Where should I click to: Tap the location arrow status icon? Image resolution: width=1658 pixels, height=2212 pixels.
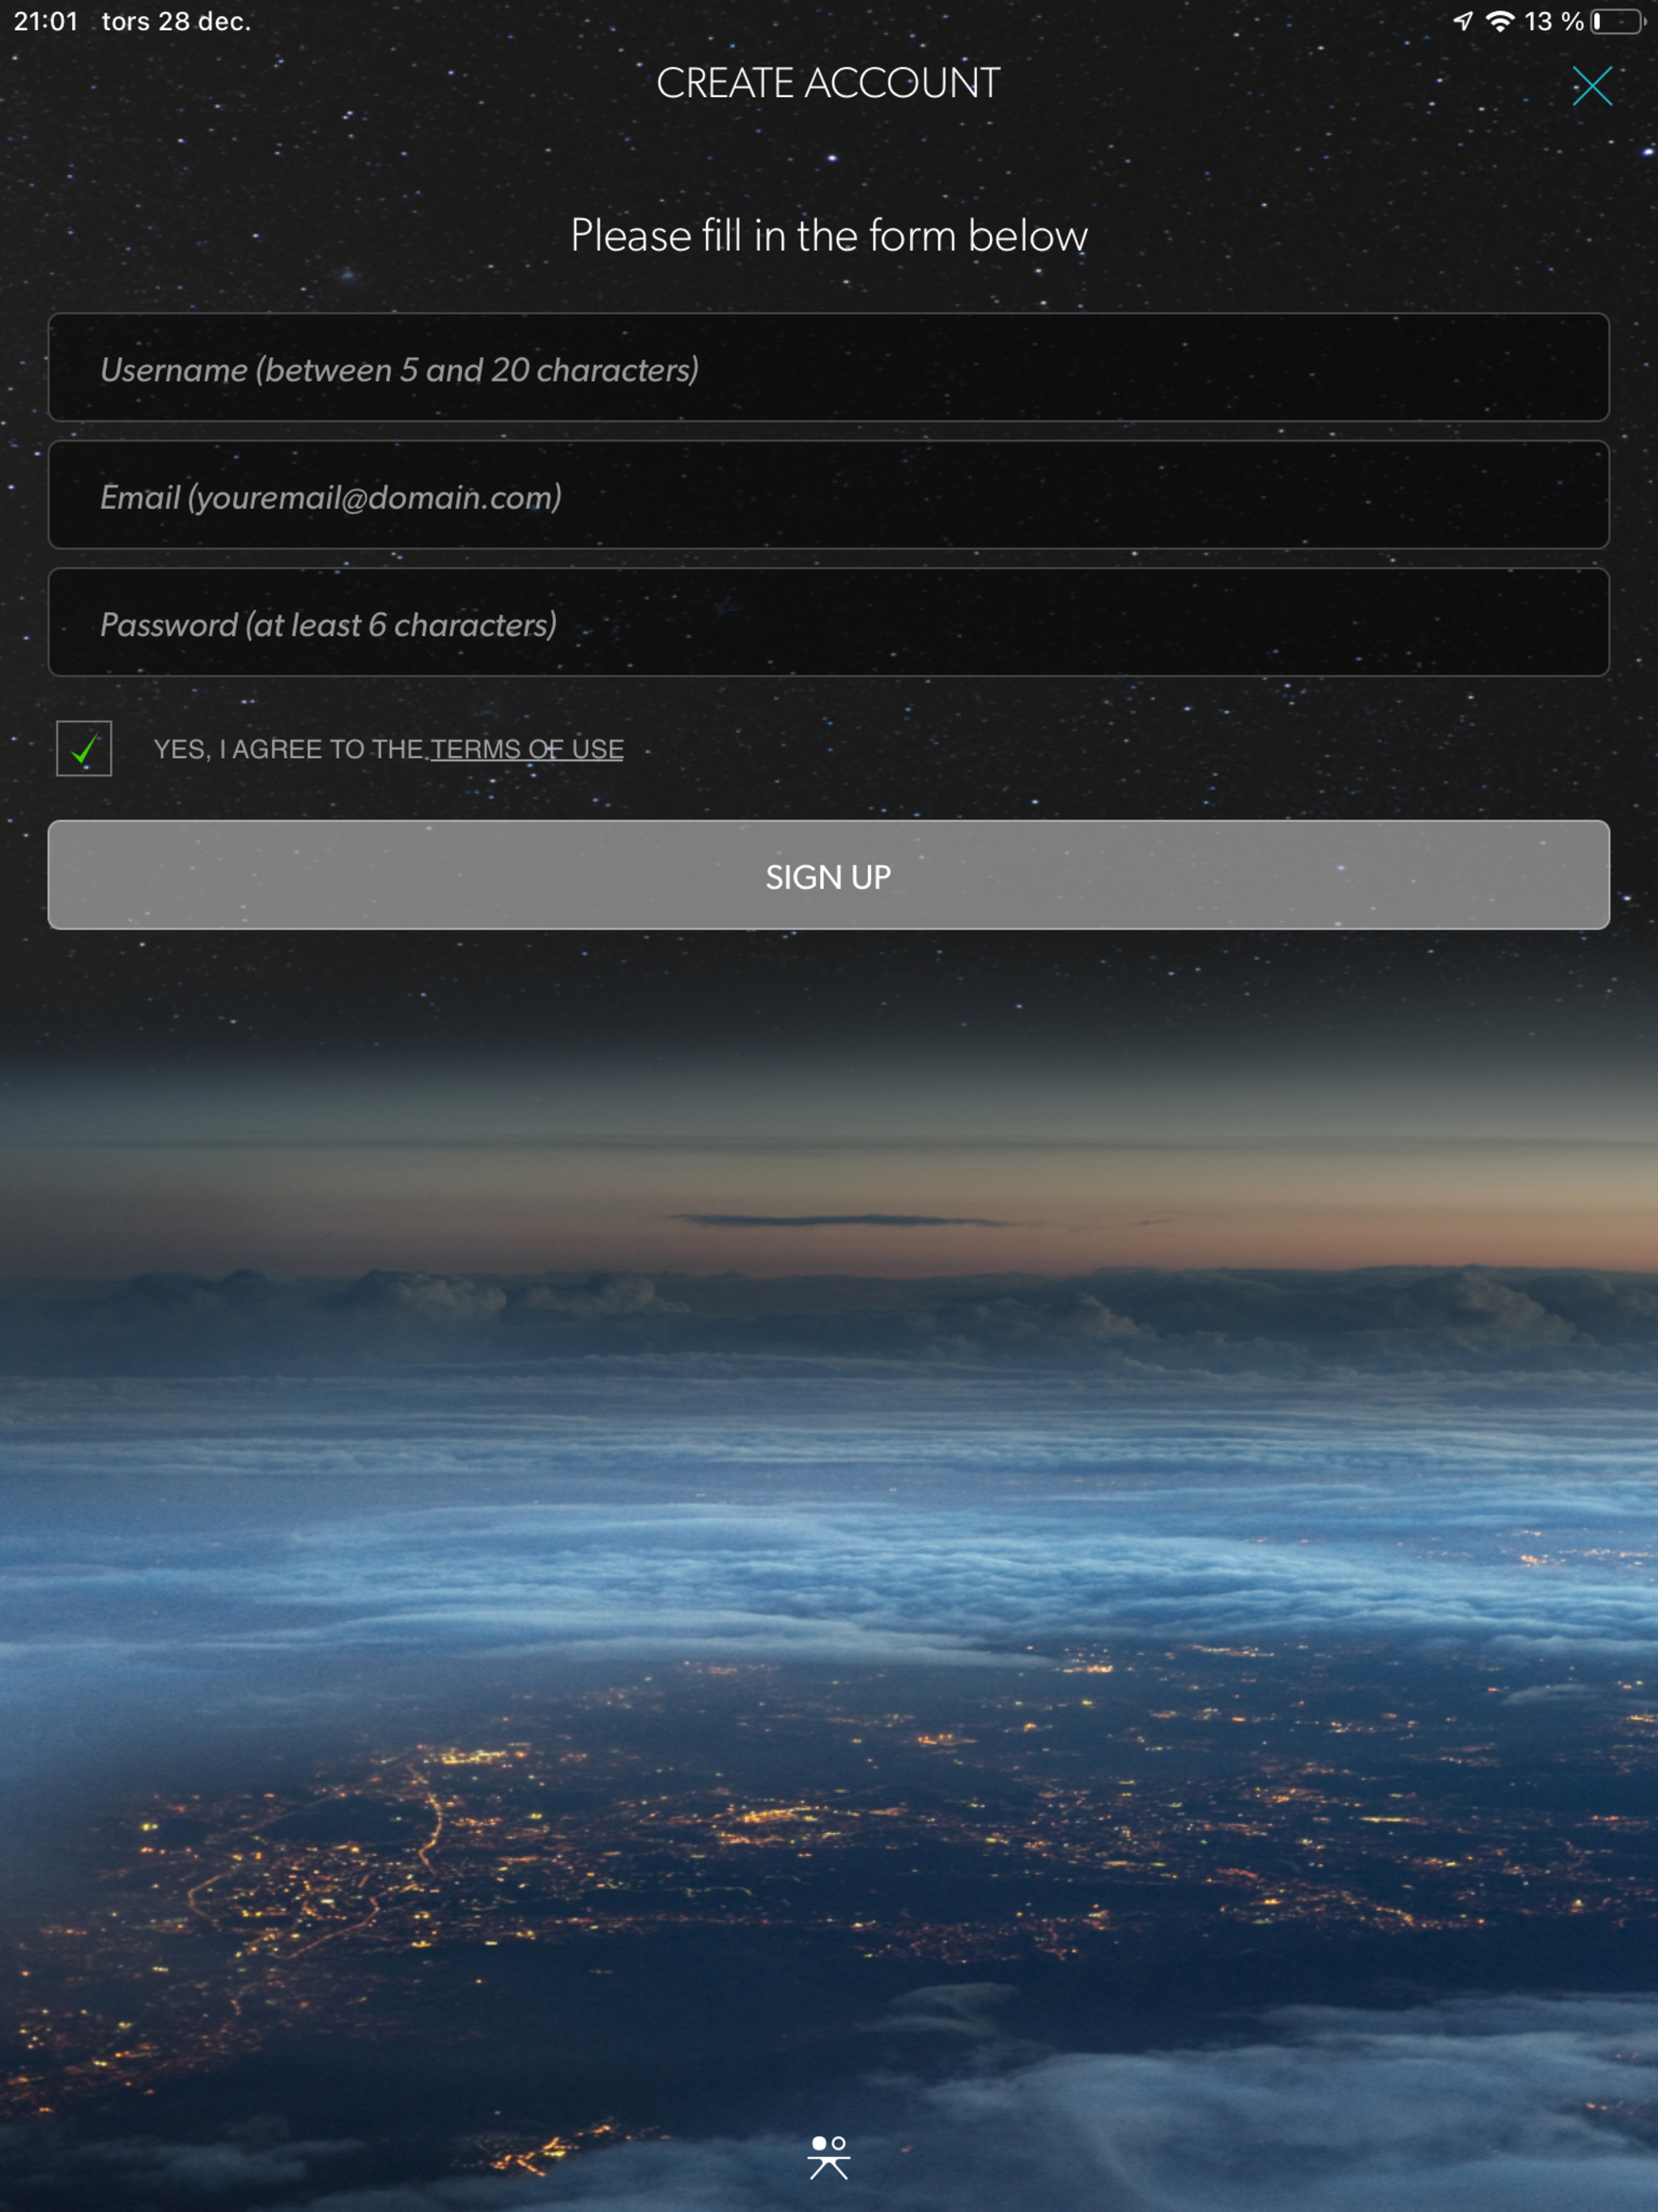coord(1463,21)
